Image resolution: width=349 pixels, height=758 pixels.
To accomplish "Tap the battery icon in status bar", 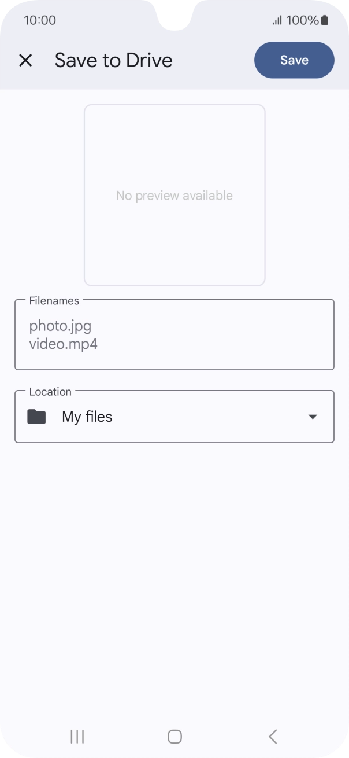I will (325, 20).
